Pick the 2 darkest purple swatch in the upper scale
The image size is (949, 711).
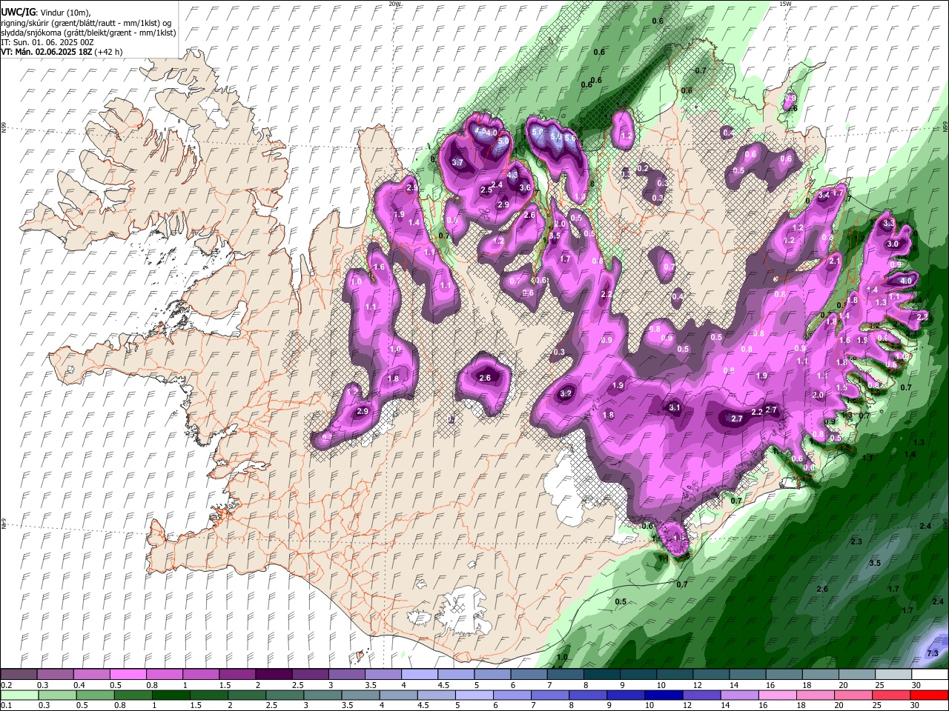(x=273, y=674)
